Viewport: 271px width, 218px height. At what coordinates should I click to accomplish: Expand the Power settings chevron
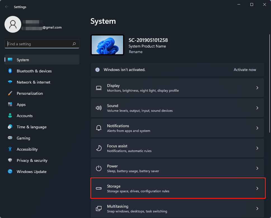click(257, 168)
